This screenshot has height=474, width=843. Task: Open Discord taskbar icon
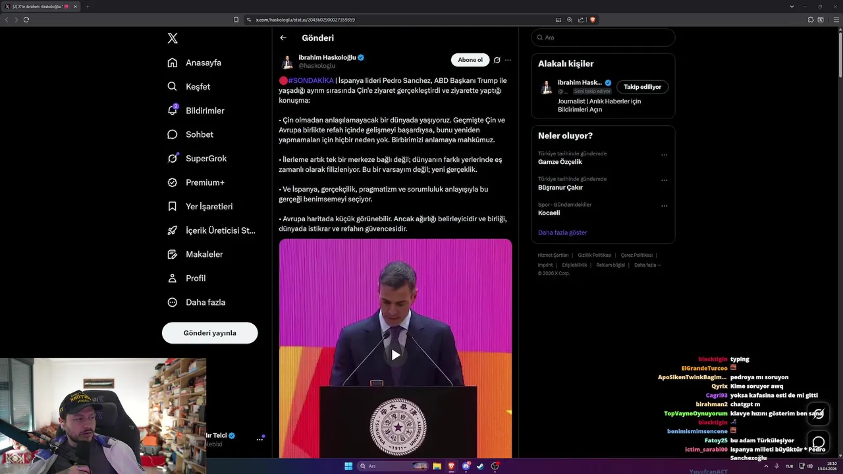point(466,466)
